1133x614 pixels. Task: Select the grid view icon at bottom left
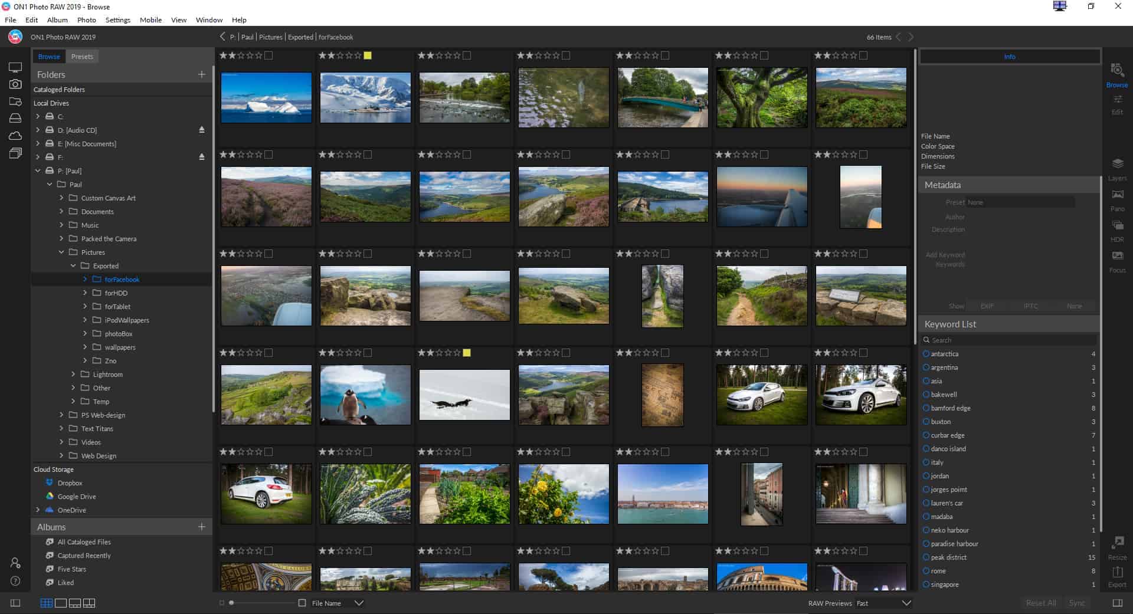[x=46, y=603]
